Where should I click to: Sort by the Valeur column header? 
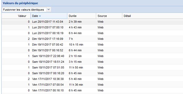(x=16, y=16)
